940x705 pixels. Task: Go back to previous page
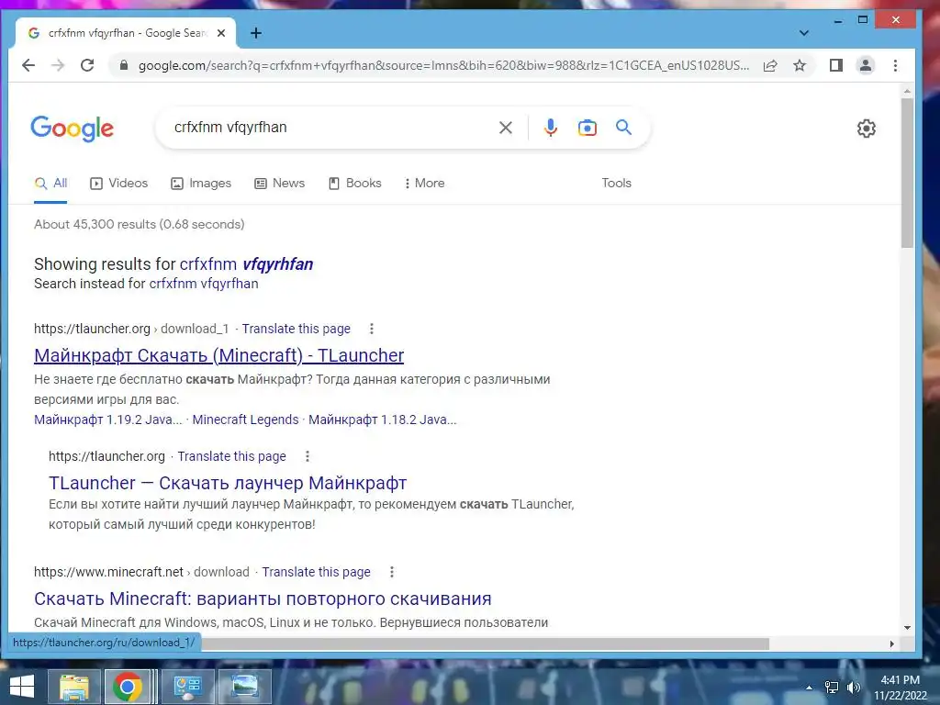(28, 65)
